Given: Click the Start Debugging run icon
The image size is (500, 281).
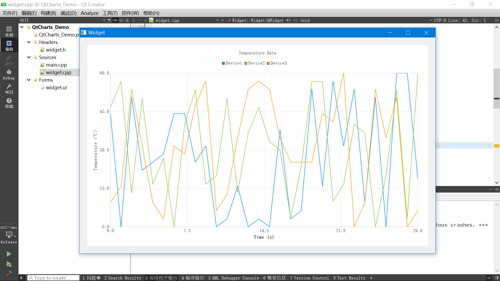Looking at the screenshot, I should pyautogui.click(x=9, y=264).
